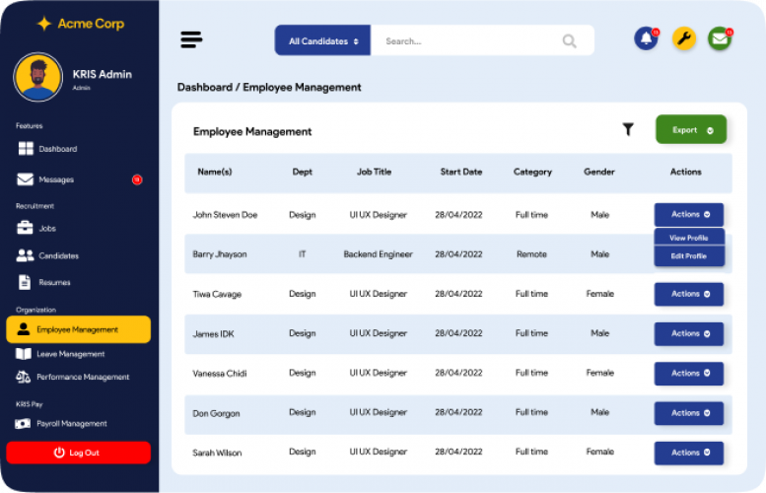Click the IT department cell
Viewport: 766px width, 493px height.
pyautogui.click(x=302, y=254)
